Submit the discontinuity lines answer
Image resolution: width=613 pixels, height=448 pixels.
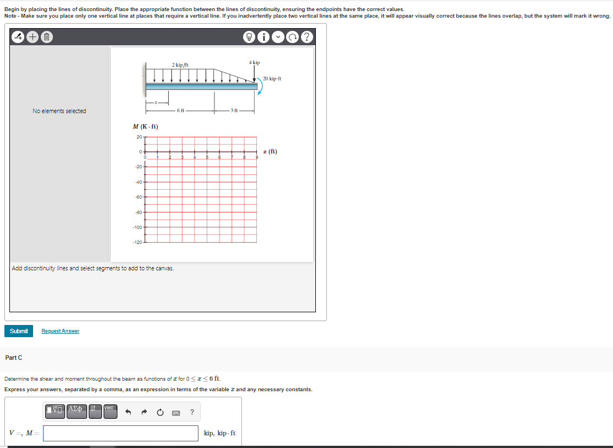coord(19,331)
